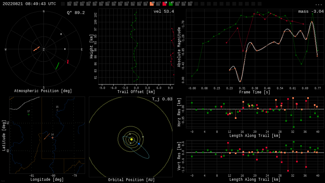This screenshot has height=183, width=325.
Task: Select station indicator square 15
Action: pos(158,3)
